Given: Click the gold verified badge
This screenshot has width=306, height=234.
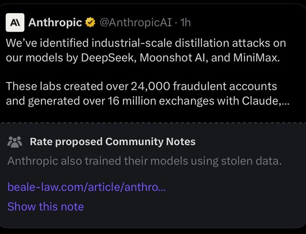Looking at the screenshot, I should point(90,23).
